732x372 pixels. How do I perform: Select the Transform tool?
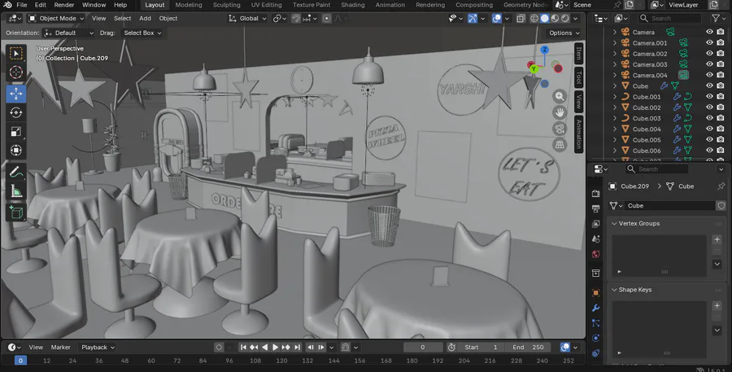(x=16, y=150)
